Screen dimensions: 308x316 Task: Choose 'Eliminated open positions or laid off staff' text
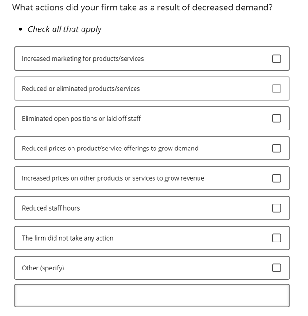pyautogui.click(x=82, y=118)
